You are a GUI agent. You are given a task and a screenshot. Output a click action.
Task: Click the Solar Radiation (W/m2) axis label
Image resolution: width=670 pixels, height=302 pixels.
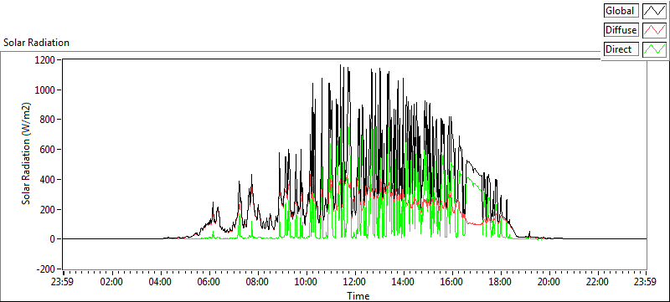pyautogui.click(x=27, y=154)
